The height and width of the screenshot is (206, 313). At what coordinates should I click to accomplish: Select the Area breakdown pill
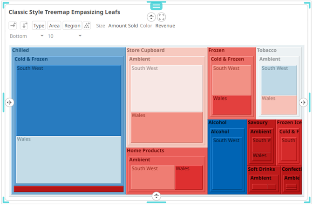tap(54, 26)
